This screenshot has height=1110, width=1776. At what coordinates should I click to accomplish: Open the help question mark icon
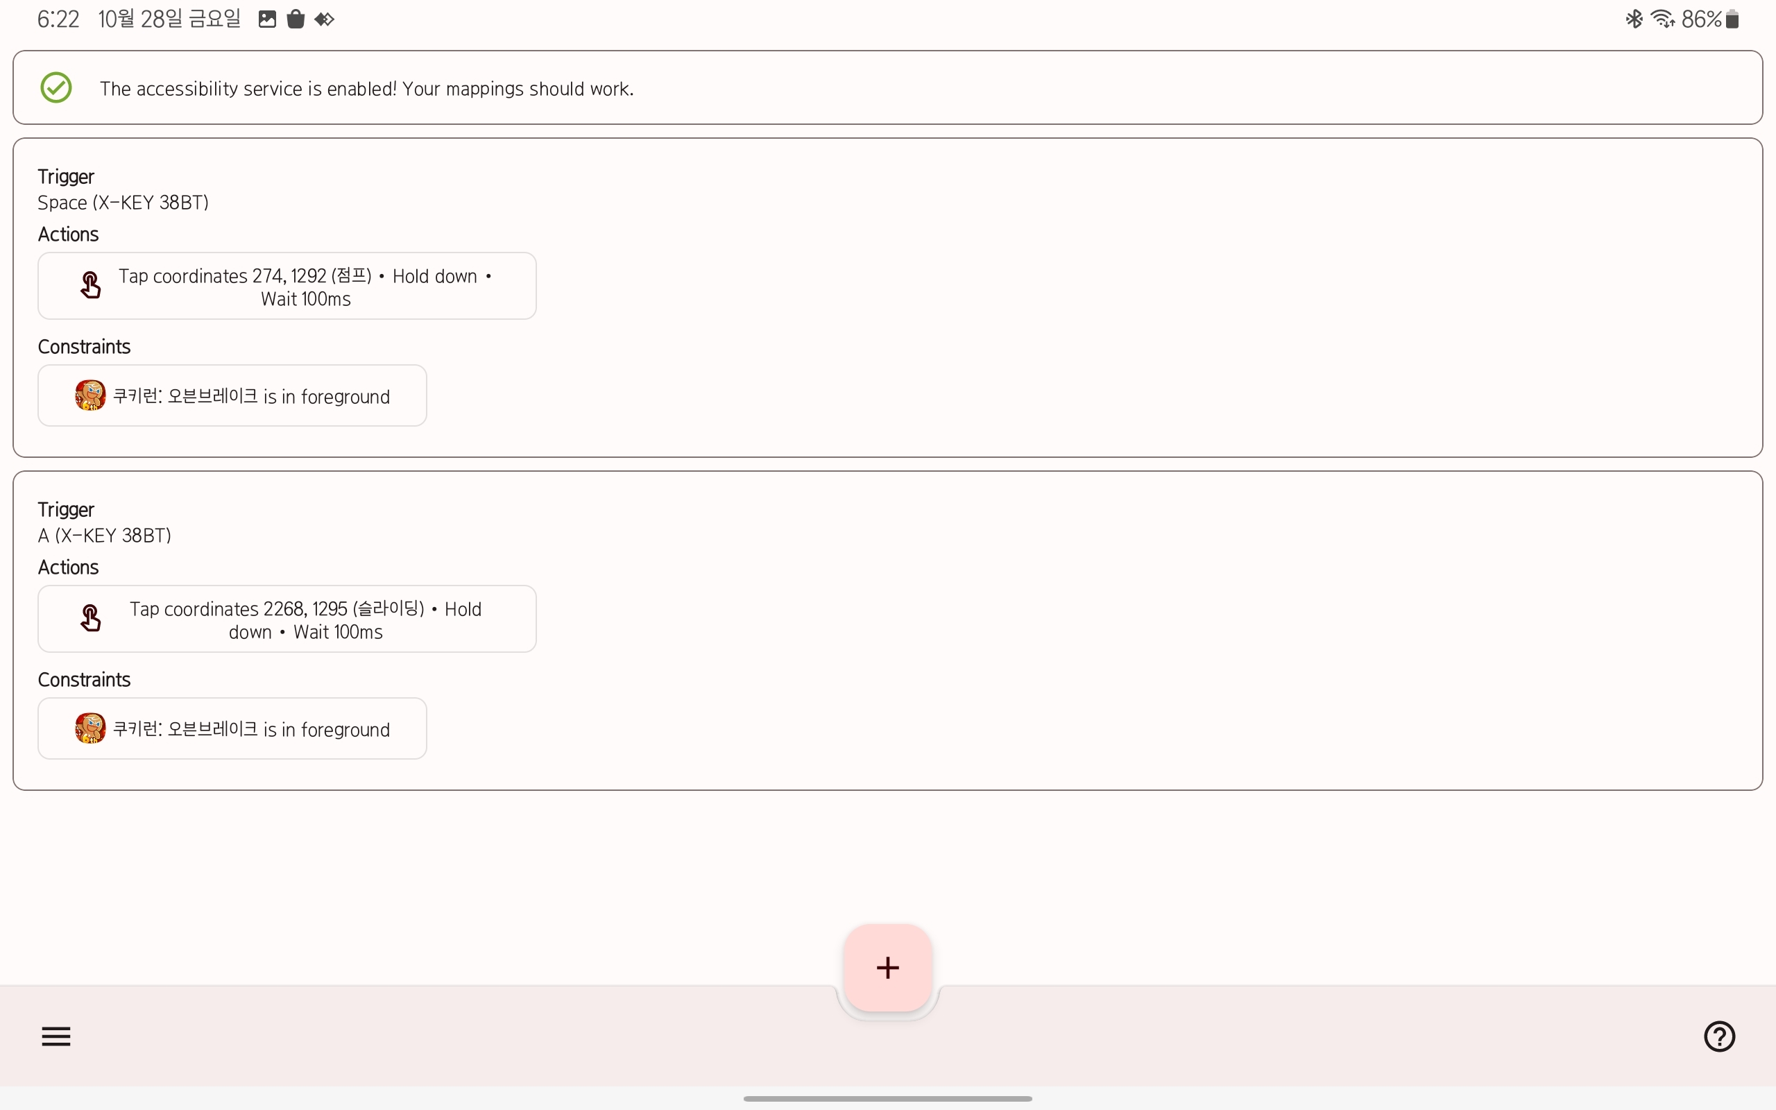[x=1718, y=1036]
